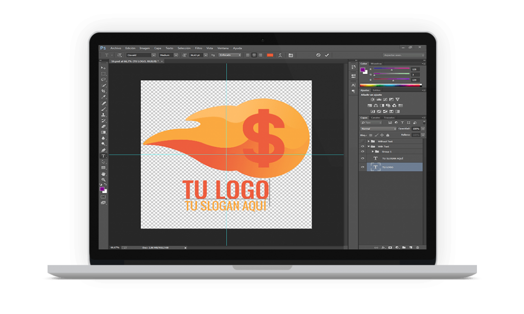Open the Create New Layer icon
Screen dimensions: 524x314
coord(411,248)
